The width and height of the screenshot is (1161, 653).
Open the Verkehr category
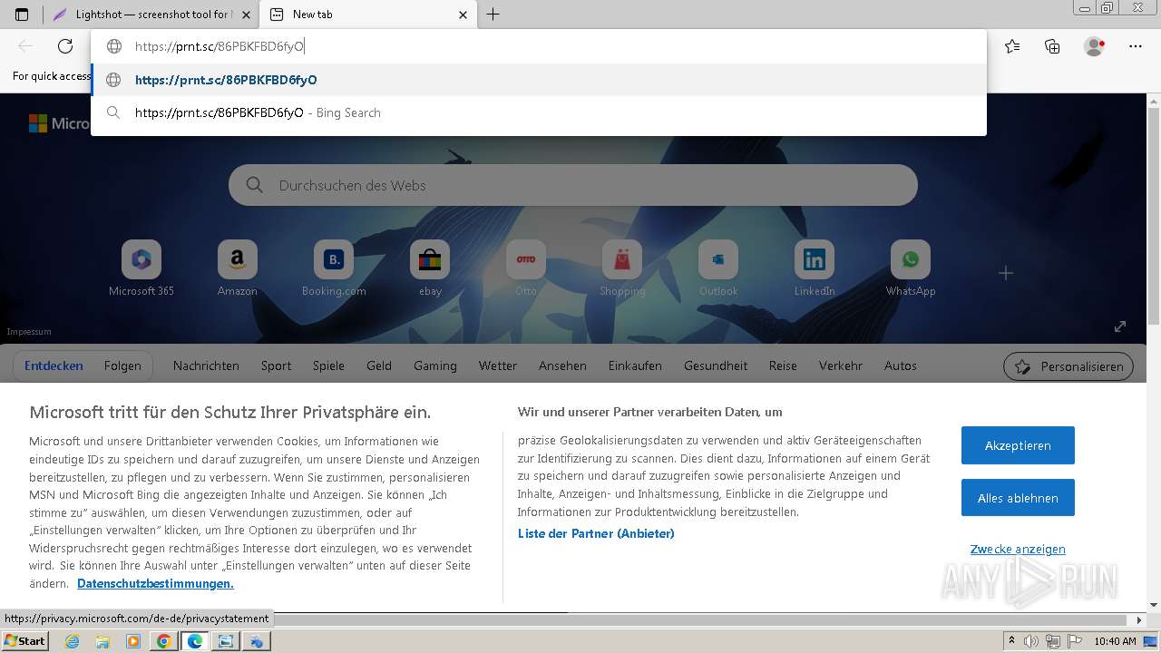(841, 365)
